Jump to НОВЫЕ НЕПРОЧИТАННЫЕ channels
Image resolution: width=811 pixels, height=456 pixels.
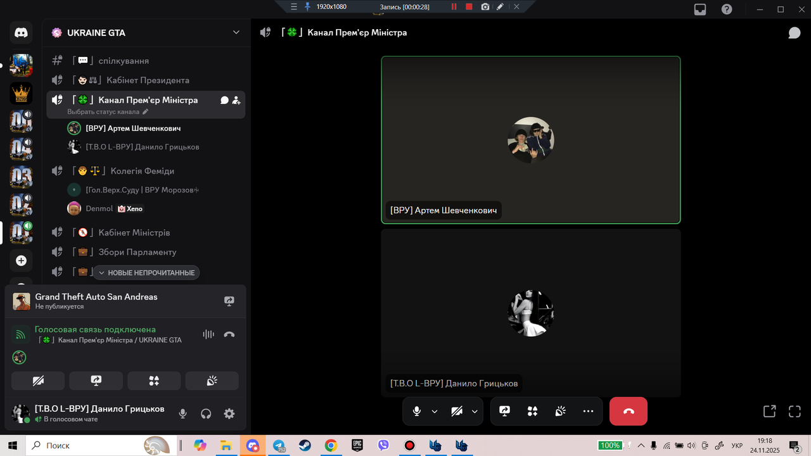(146, 272)
